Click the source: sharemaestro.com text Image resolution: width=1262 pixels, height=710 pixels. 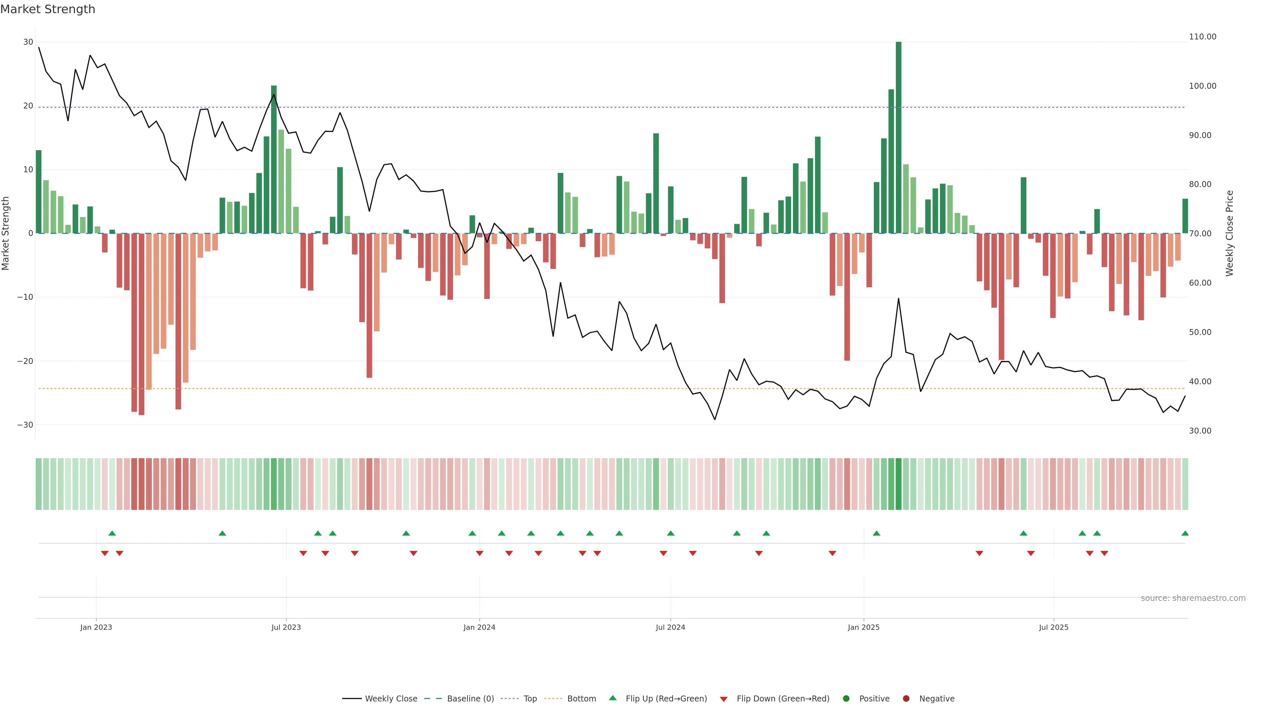(1193, 598)
